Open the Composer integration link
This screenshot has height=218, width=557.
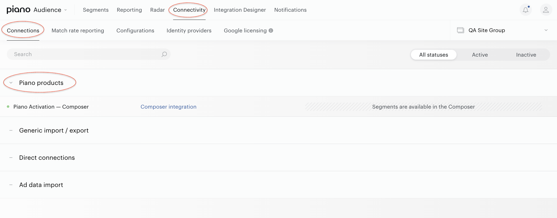168,107
